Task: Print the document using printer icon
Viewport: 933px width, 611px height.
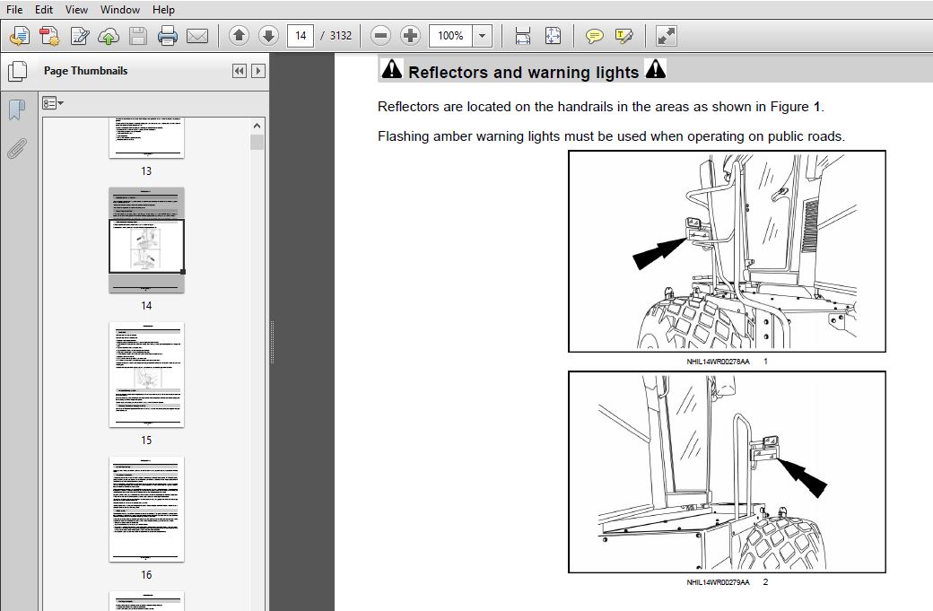Action: (167, 36)
